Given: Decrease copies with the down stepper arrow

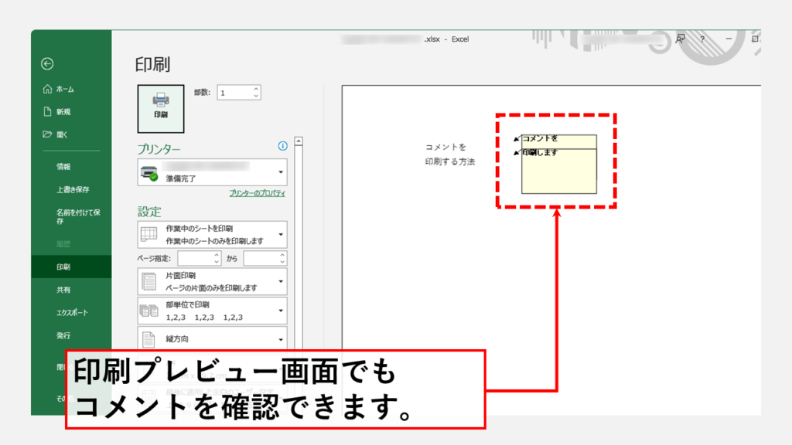Looking at the screenshot, I should click(256, 97).
